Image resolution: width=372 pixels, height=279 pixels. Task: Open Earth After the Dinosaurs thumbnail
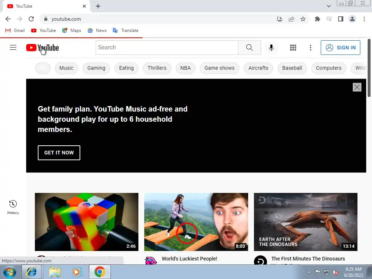[x=306, y=222]
